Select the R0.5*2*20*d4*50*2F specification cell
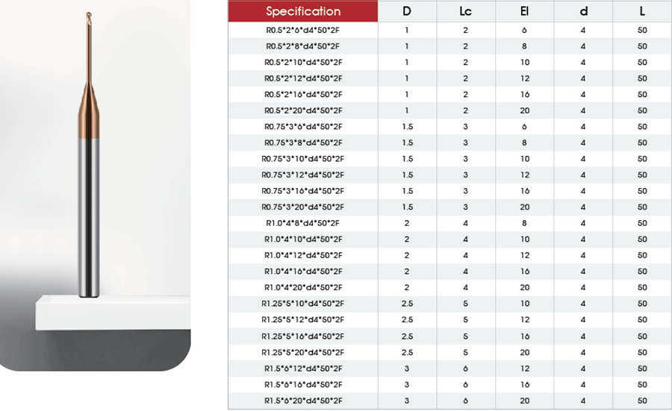Screen dimensions: 672x411 (x=303, y=110)
